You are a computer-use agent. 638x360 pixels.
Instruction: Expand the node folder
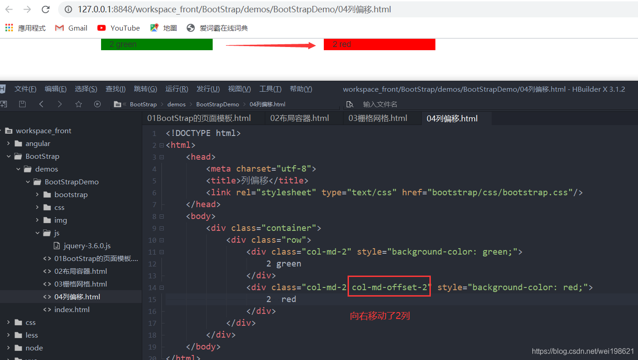(x=9, y=348)
